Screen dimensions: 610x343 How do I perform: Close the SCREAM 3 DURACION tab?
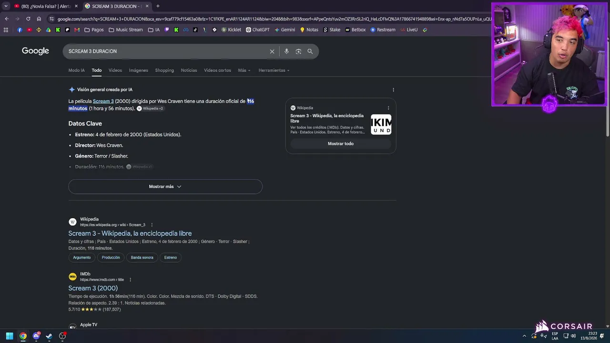pyautogui.click(x=147, y=6)
